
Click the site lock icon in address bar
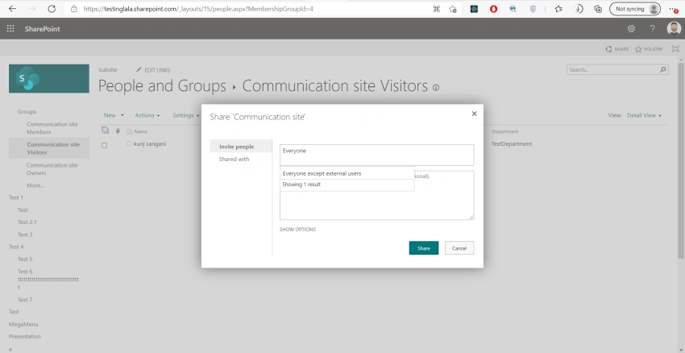(74, 9)
